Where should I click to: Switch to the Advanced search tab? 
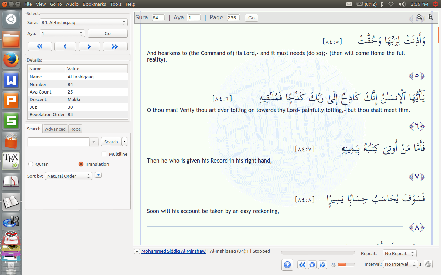pos(55,129)
